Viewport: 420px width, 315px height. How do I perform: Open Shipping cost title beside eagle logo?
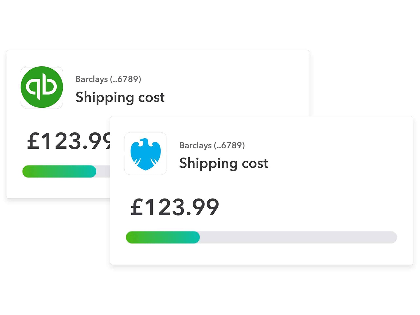point(224,163)
